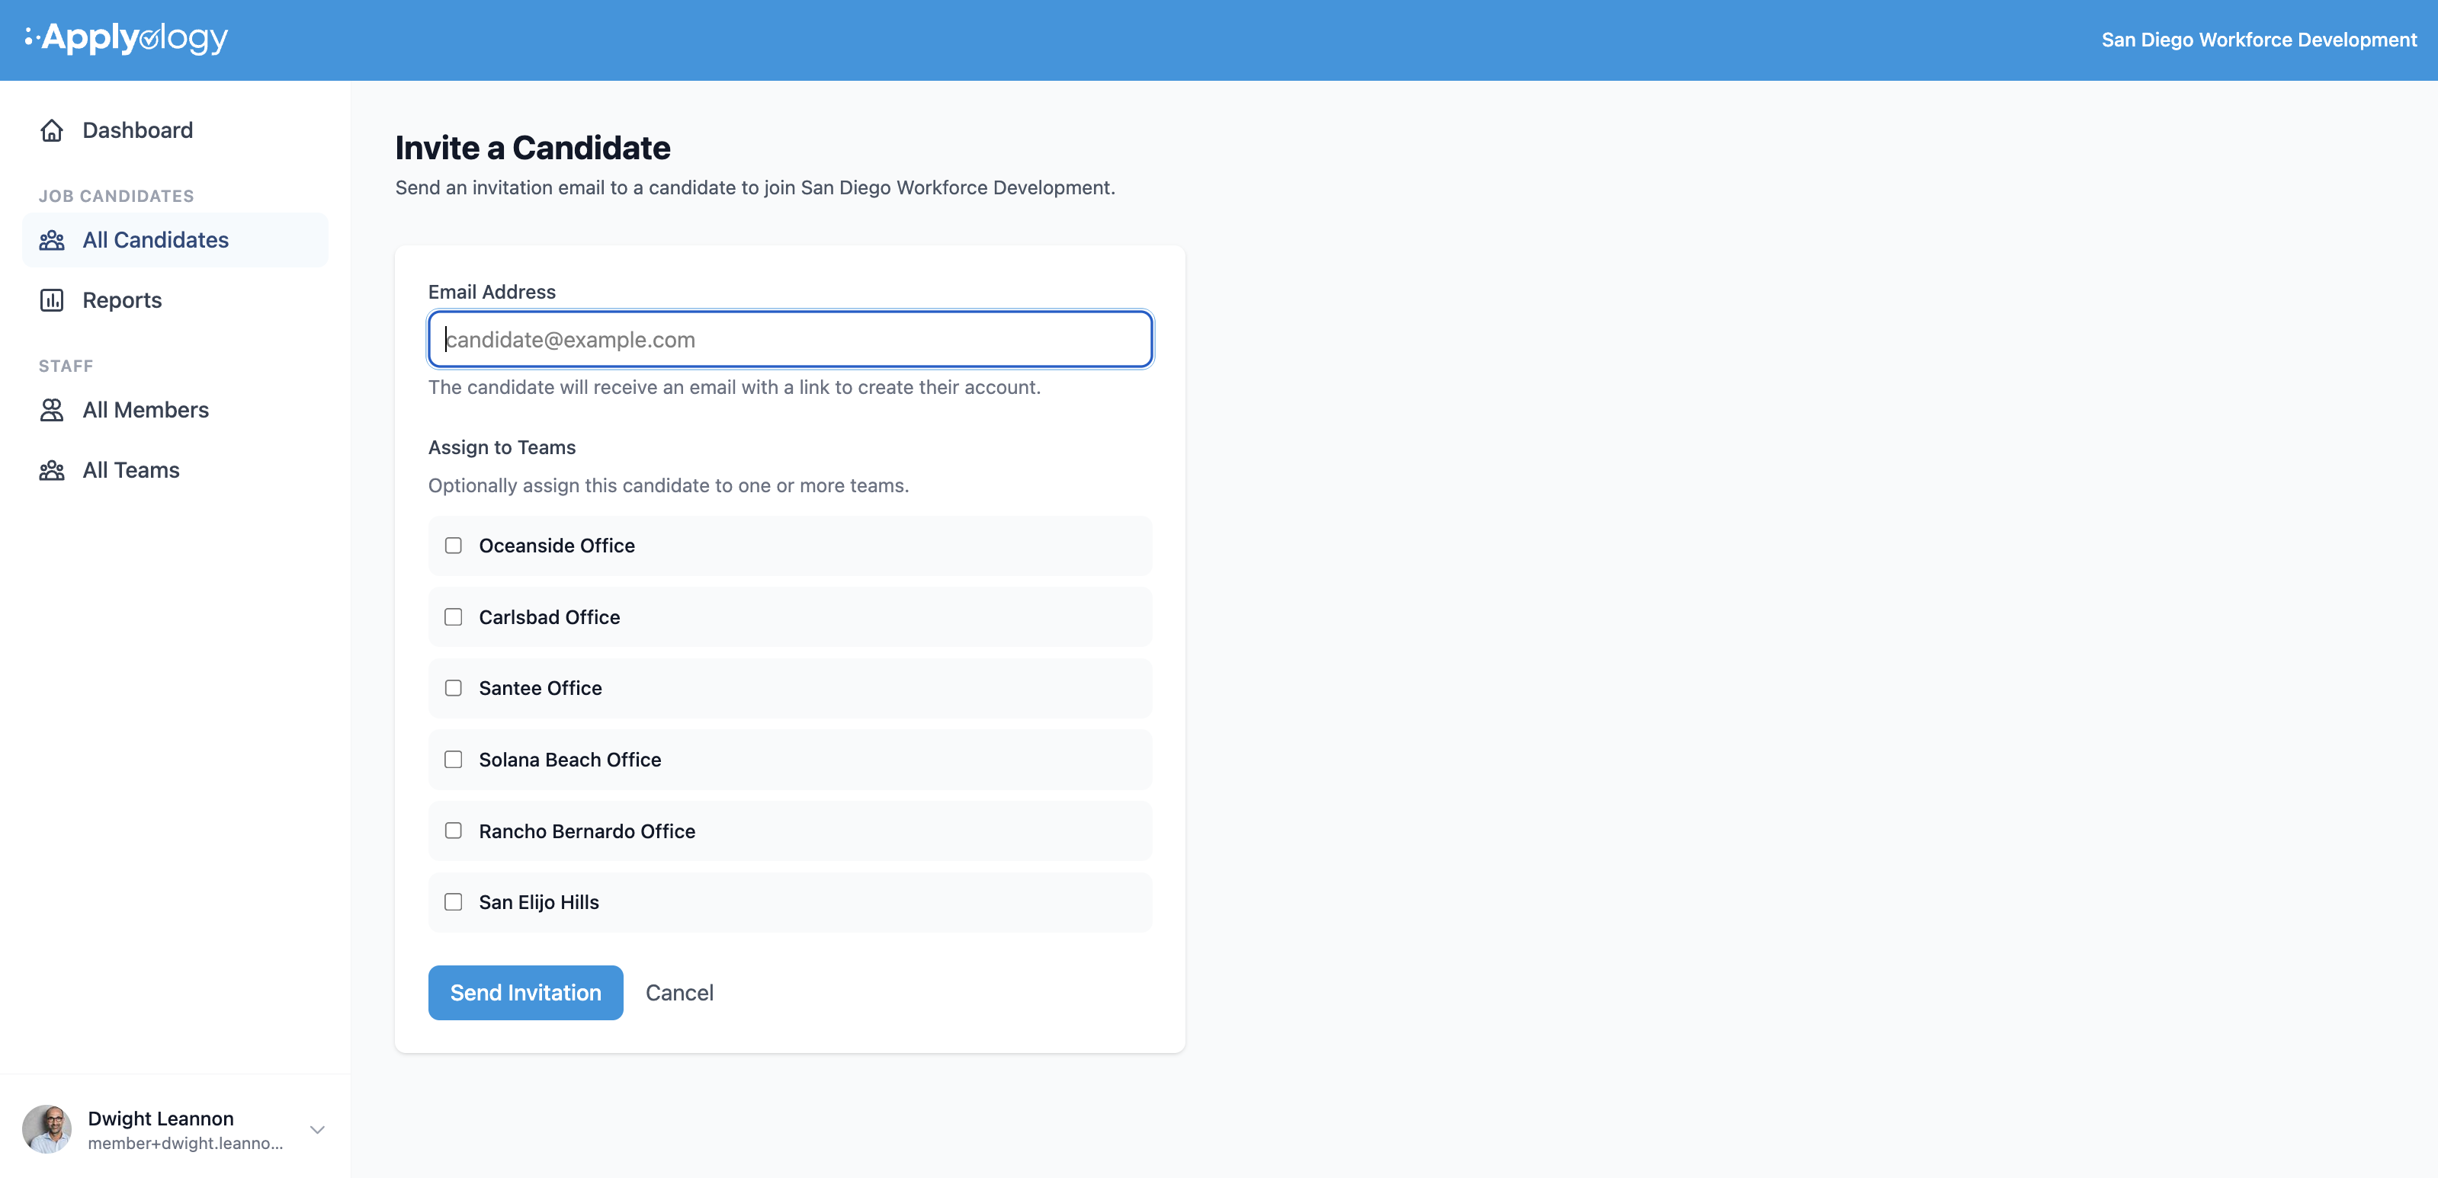Viewport: 2438px width, 1178px height.
Task: Open Reports in the sidebar
Action: point(175,301)
